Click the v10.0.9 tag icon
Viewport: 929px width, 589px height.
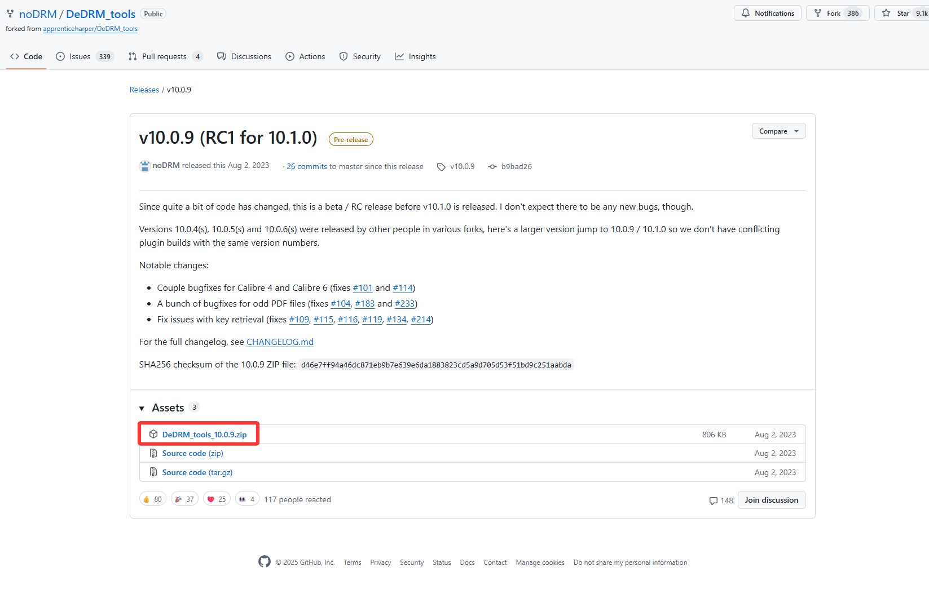point(441,167)
